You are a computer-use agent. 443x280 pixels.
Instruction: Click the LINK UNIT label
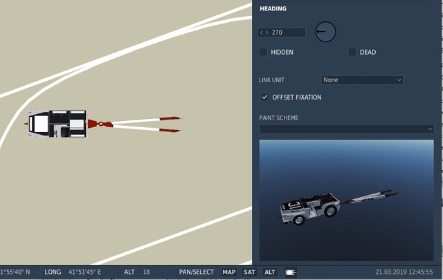(271, 80)
